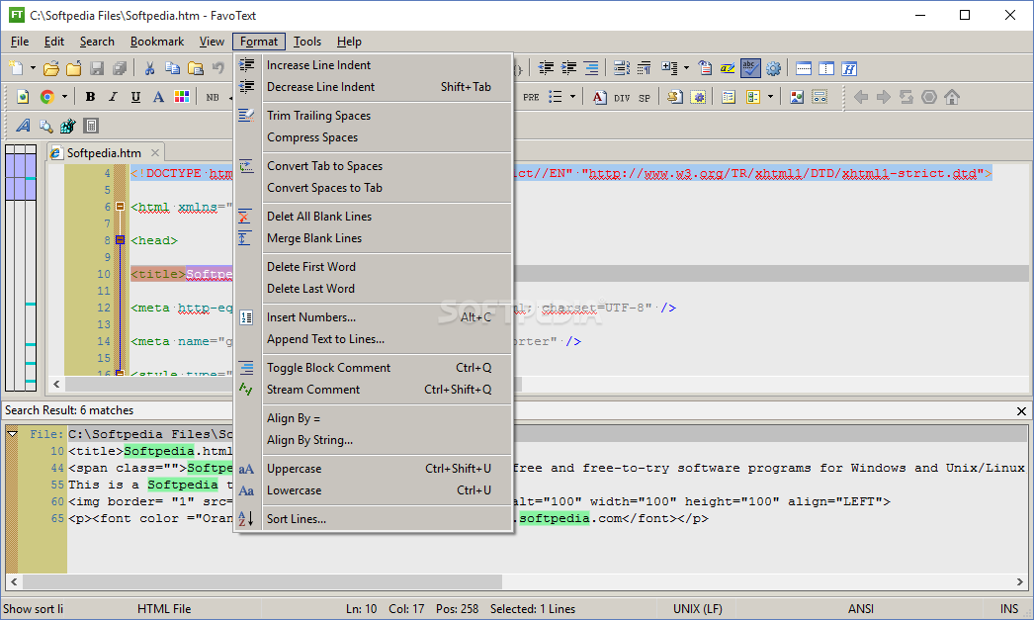Collapse the head tag fold marker
Screen dimensions: 1034x620
(120, 240)
